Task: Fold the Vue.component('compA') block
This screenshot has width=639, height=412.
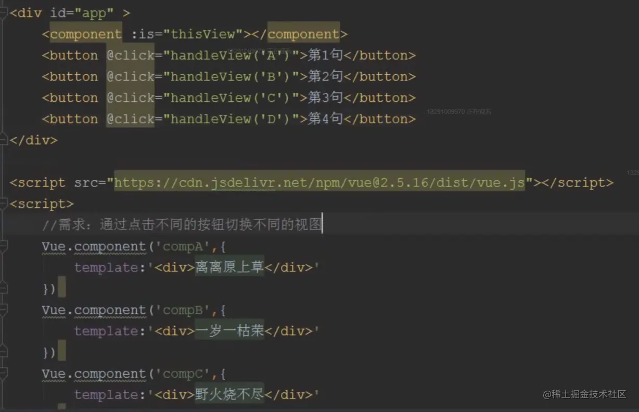Action: click(x=4, y=246)
